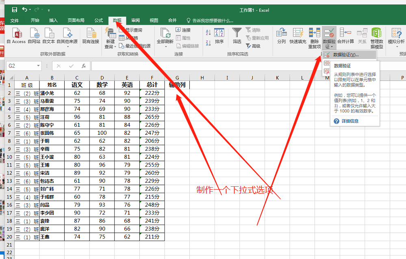The image size is (406, 259).
Task: Click the name cell 潘小龙
Action: click(52, 93)
